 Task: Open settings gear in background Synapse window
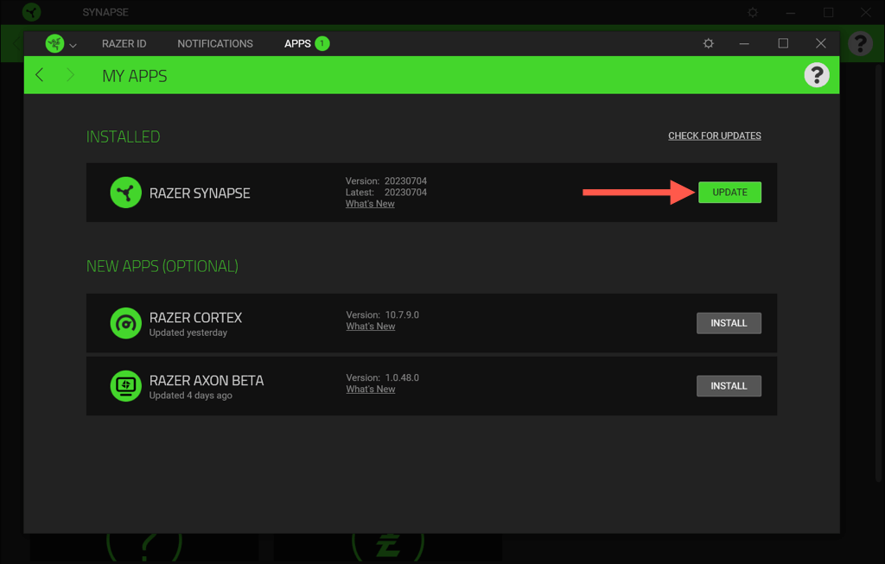point(753,12)
